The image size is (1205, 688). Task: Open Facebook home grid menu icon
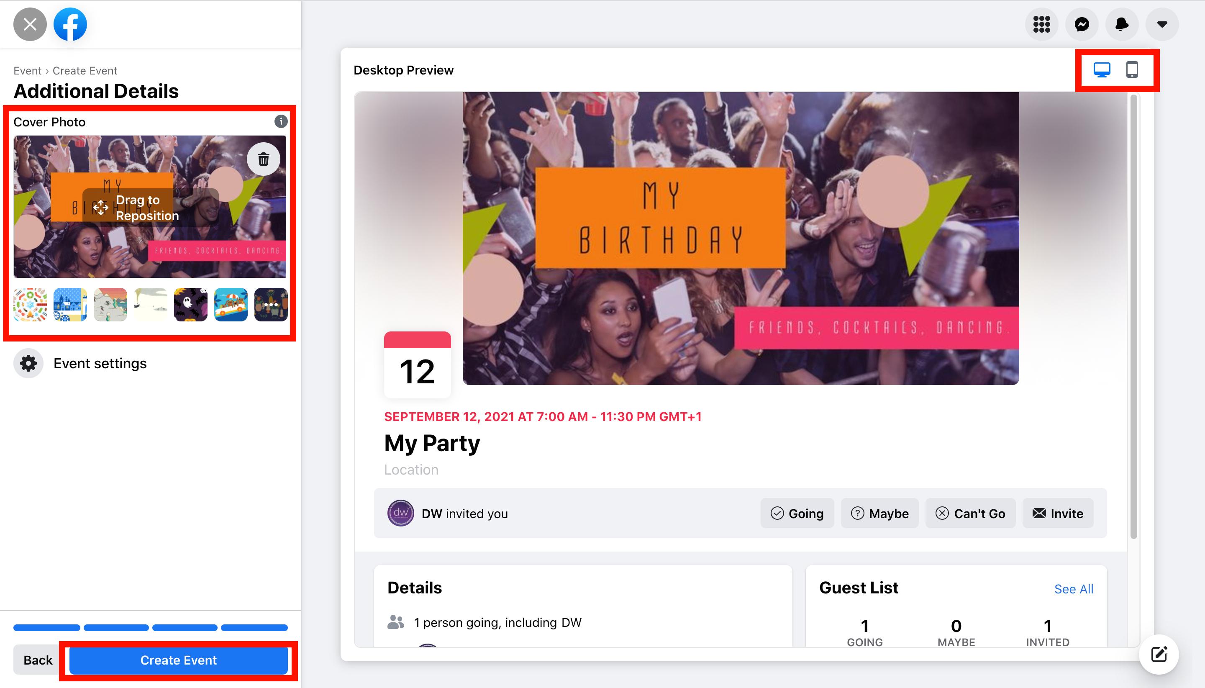(x=1042, y=24)
